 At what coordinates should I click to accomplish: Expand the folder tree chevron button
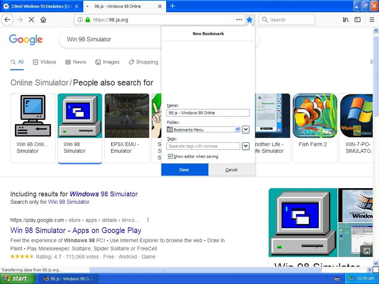[x=246, y=129]
